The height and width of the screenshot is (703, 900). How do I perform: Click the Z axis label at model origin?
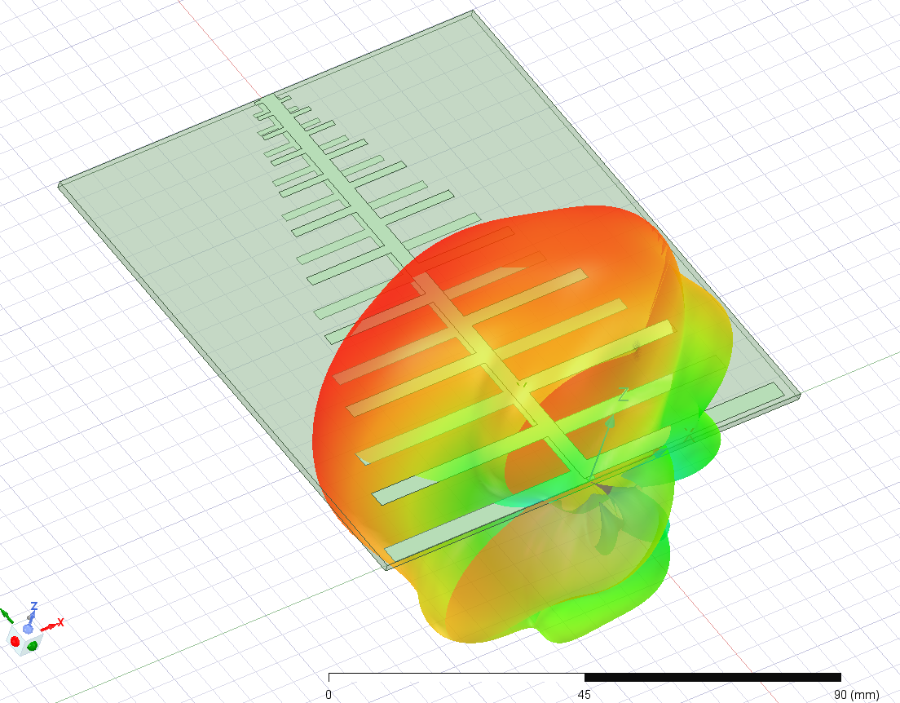coord(623,396)
